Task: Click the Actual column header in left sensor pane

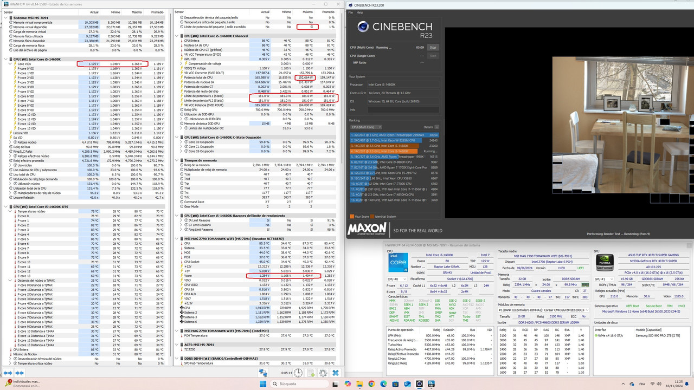Action: coord(94,11)
